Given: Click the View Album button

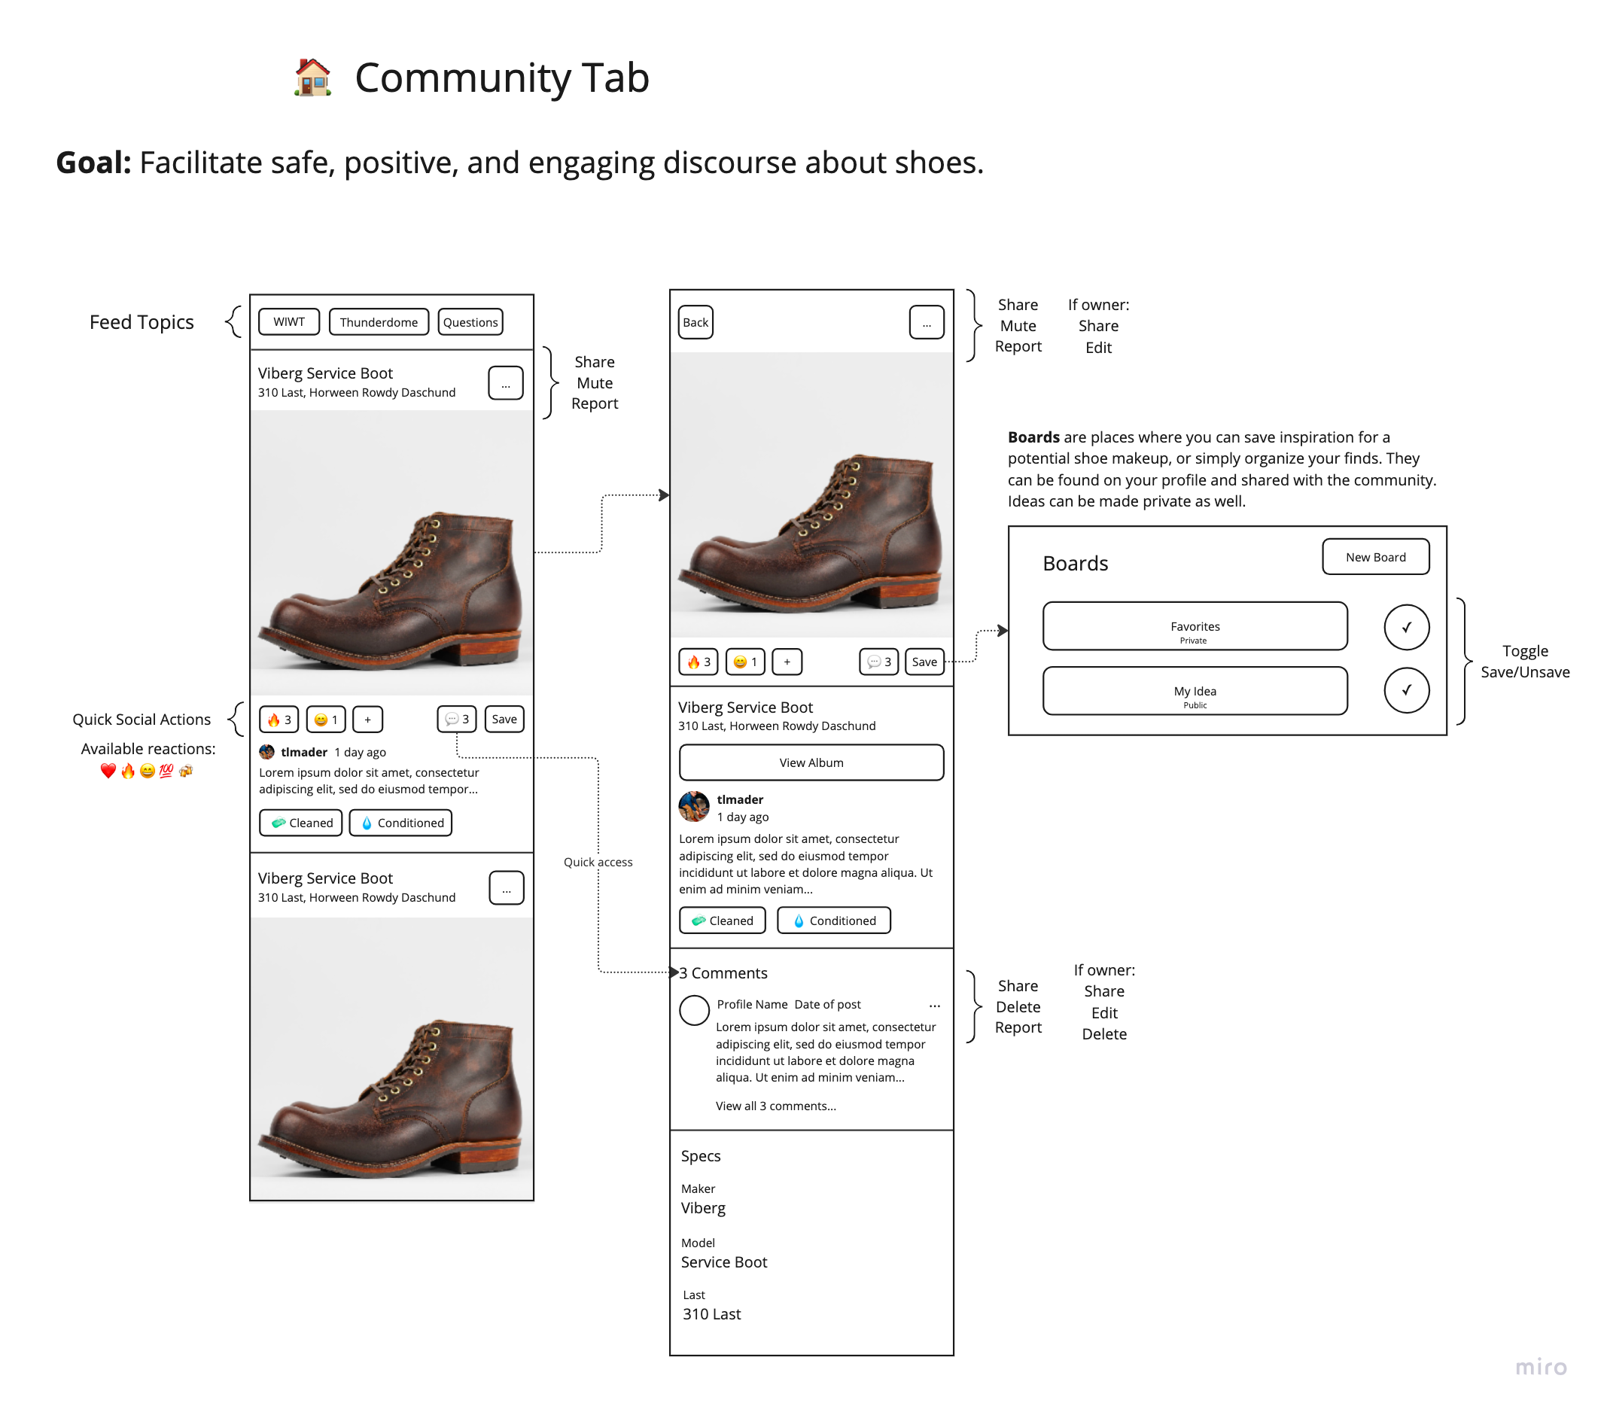Looking at the screenshot, I should pos(811,762).
